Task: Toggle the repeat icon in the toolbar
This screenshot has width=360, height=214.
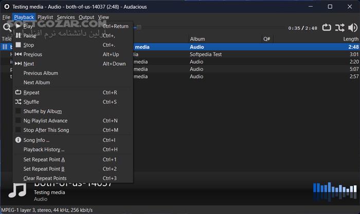Action: tap(327, 28)
